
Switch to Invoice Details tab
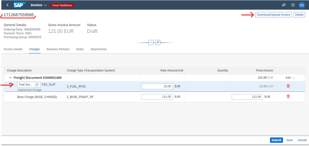coord(13,49)
